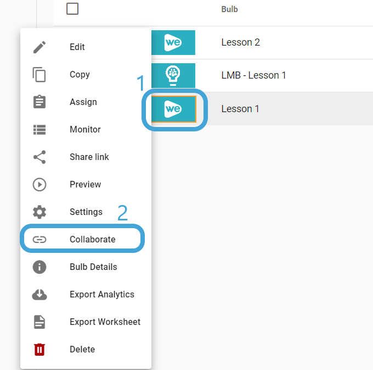Open the Lesson 1 row title
373x370 pixels.
tap(240, 109)
